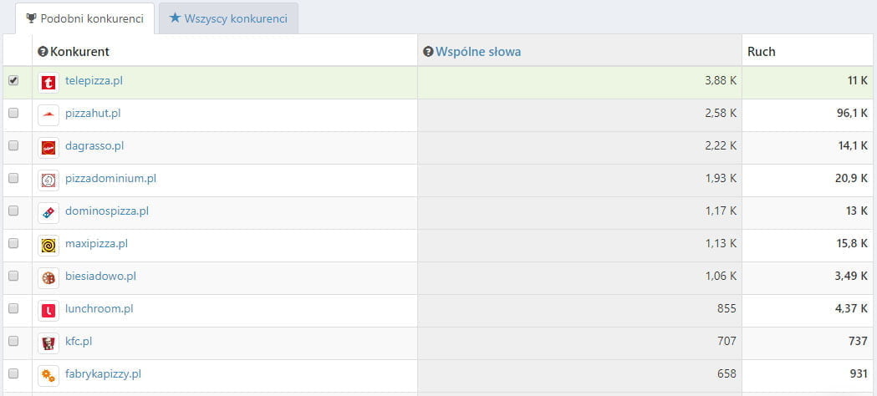The image size is (877, 396).
Task: Click the telepizza.pl favicon icon
Action: coord(48,83)
